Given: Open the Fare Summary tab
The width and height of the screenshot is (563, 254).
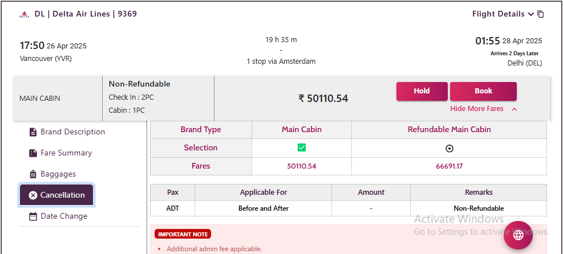Looking at the screenshot, I should coord(66,153).
